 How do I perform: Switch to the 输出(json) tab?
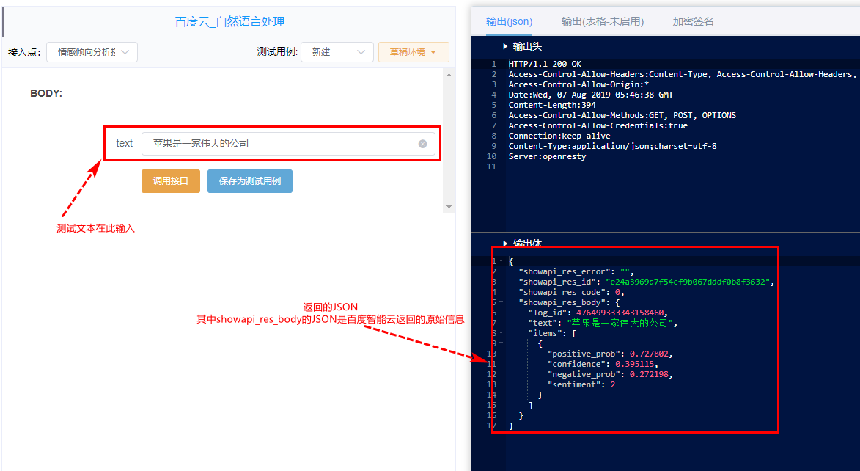pyautogui.click(x=509, y=21)
